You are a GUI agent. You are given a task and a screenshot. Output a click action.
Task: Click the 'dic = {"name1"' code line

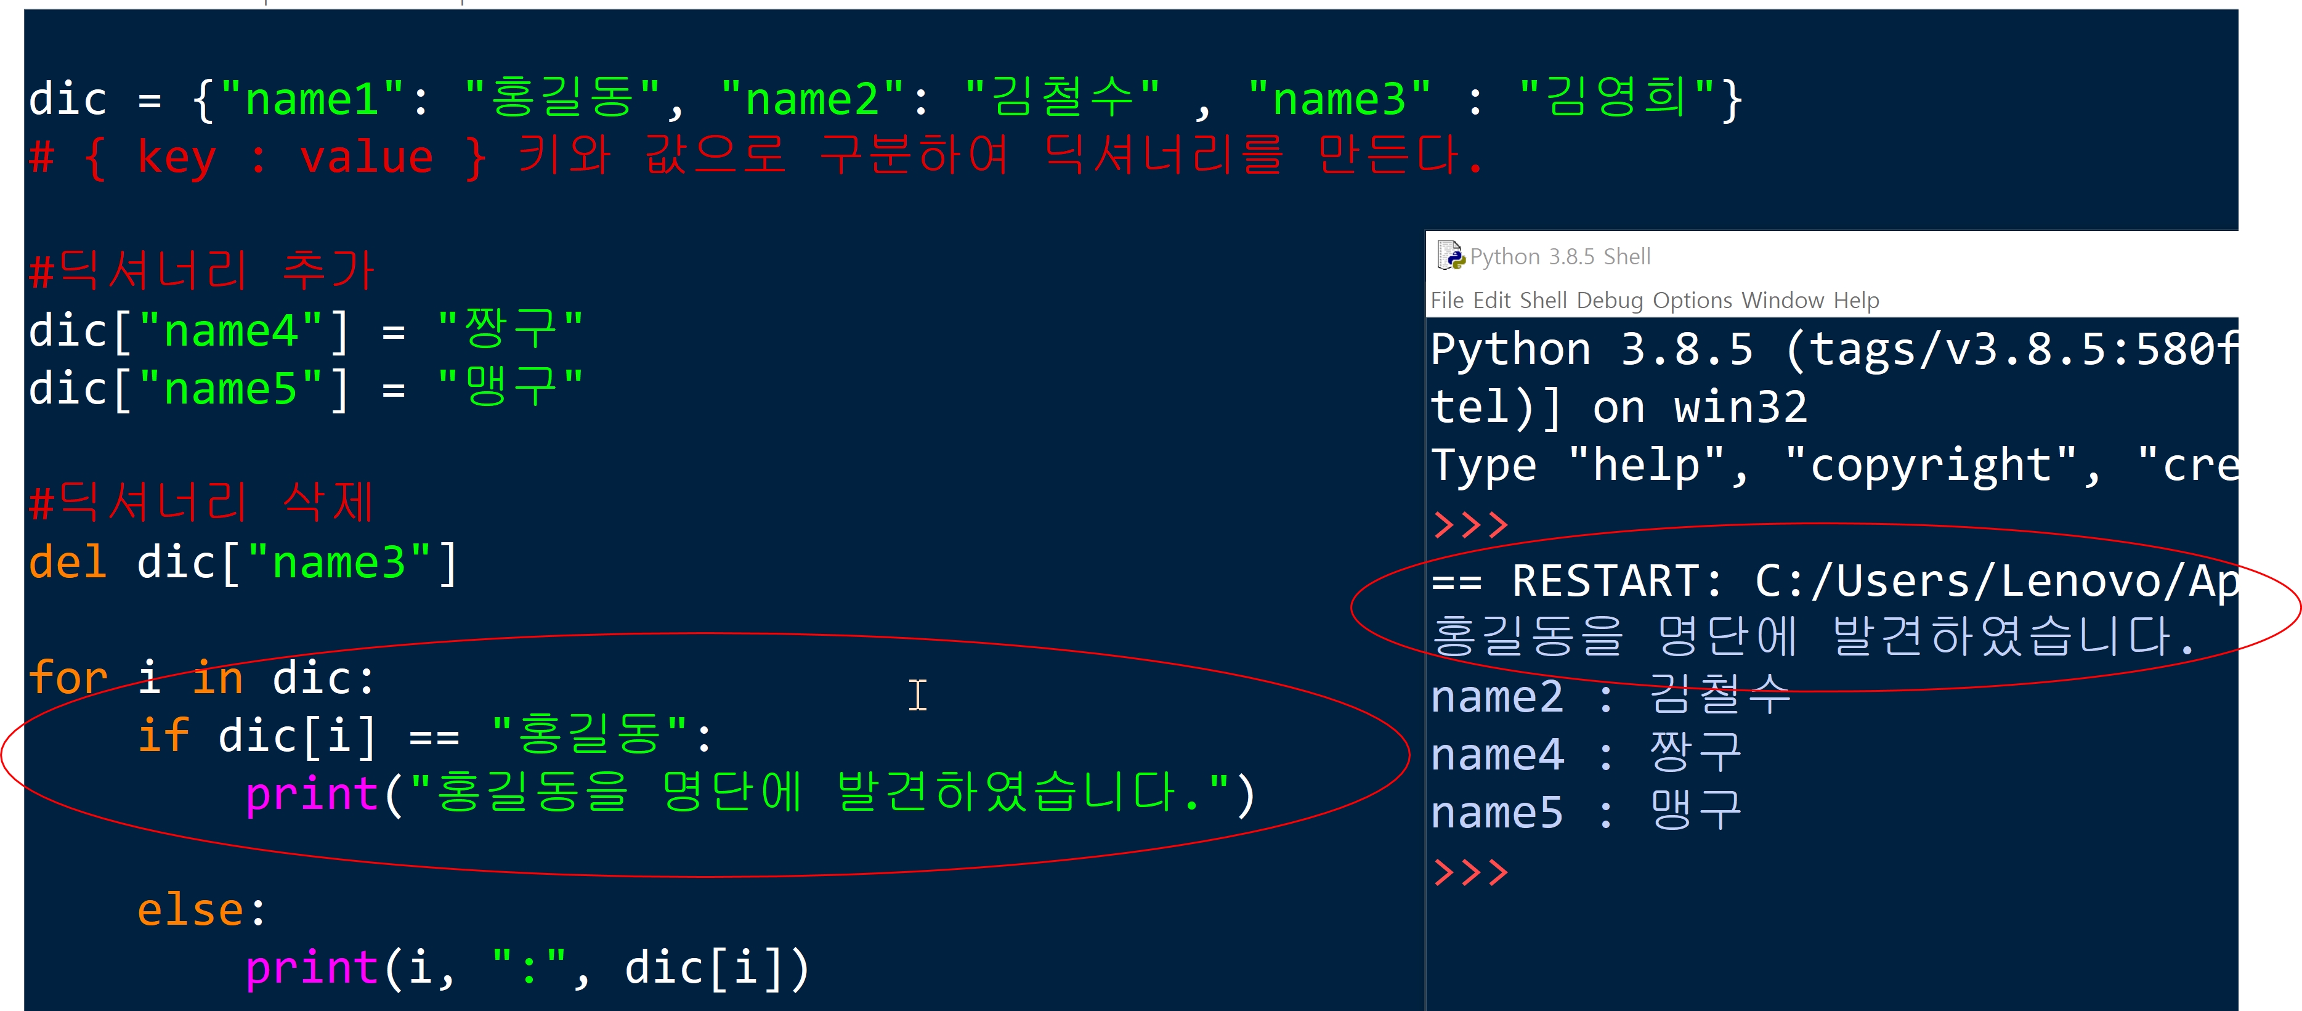pos(886,99)
